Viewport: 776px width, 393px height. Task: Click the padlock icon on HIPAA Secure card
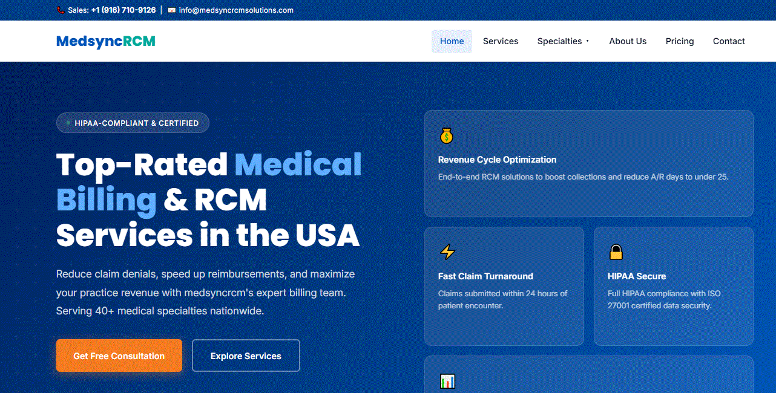tap(616, 252)
